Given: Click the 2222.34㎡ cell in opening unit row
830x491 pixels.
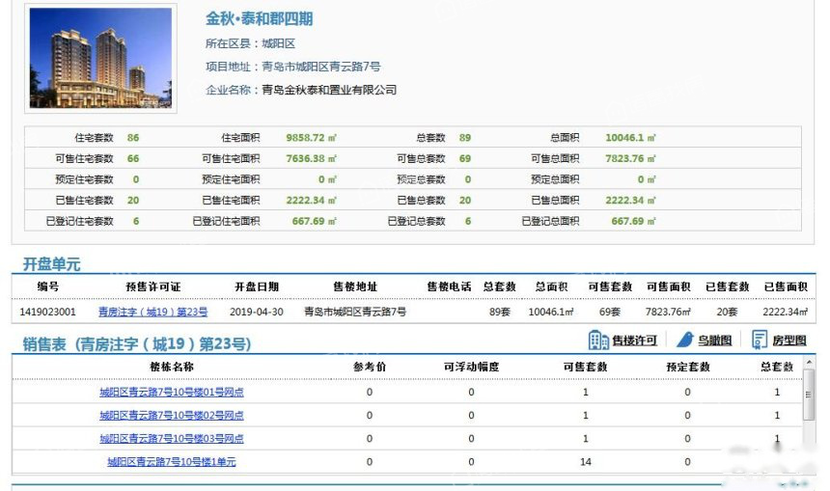Looking at the screenshot, I should (786, 313).
